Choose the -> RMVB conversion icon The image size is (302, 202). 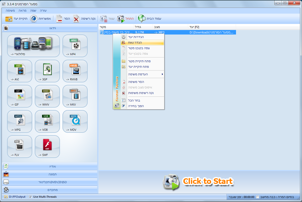[x=75, y=71]
